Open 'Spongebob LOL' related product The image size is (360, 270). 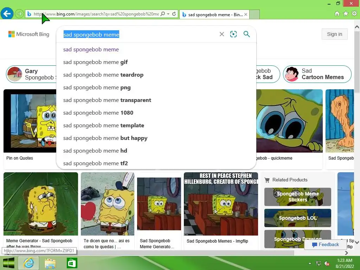coord(297,218)
